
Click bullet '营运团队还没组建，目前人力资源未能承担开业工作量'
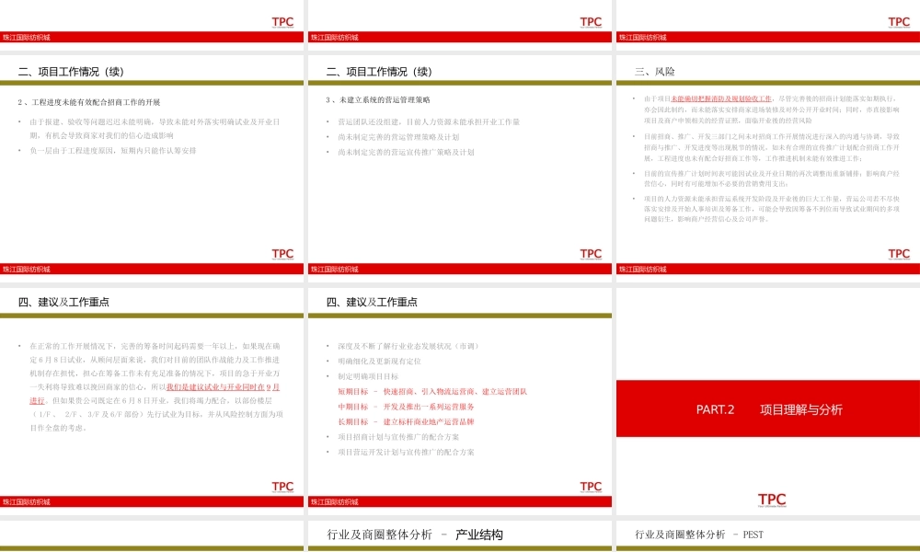coord(429,122)
